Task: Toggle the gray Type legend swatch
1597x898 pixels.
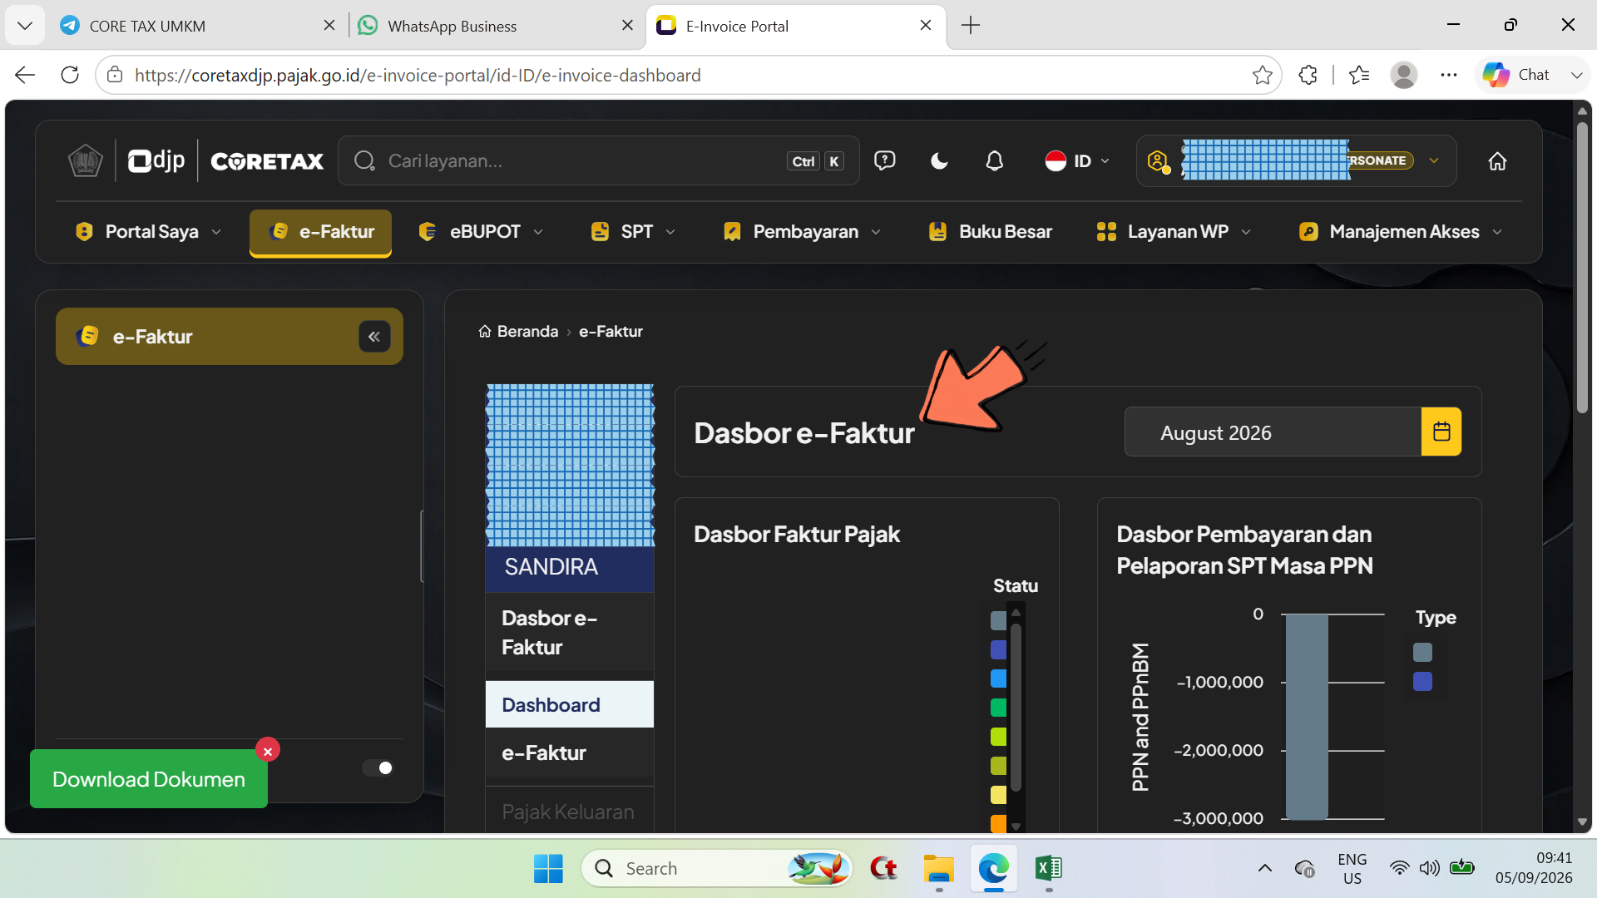Action: [x=1422, y=653]
